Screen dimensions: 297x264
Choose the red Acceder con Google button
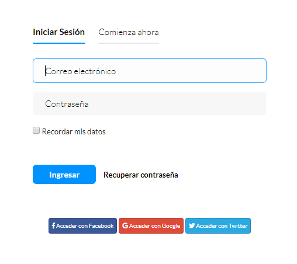151,225
